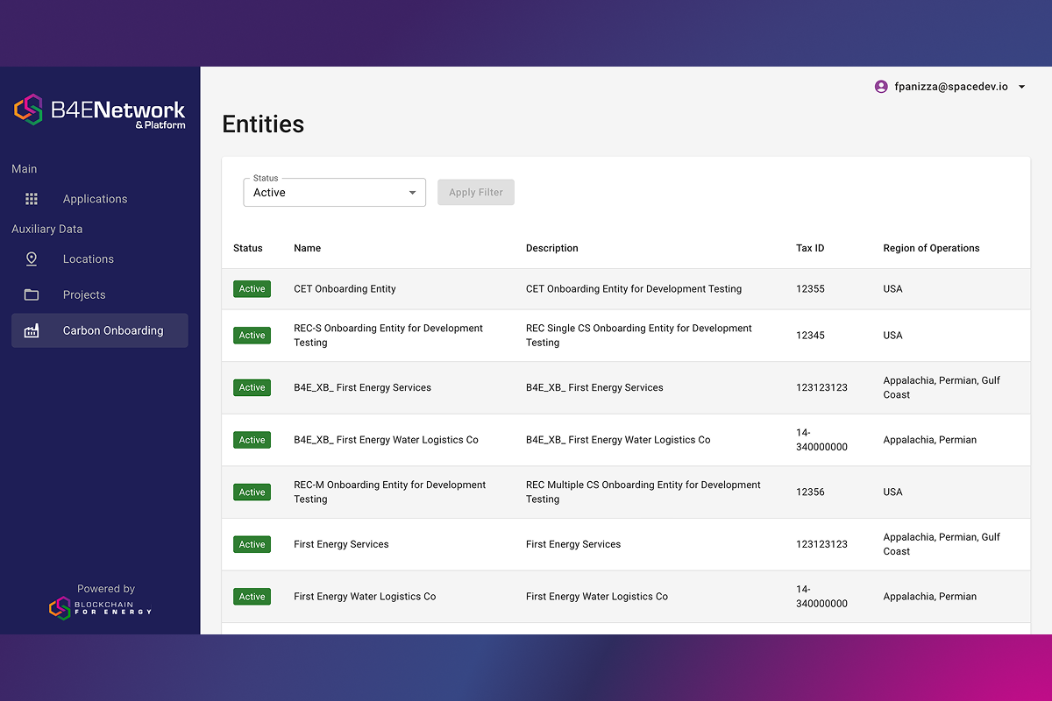Click the Projects folder icon
The width and height of the screenshot is (1052, 701).
coord(32,295)
